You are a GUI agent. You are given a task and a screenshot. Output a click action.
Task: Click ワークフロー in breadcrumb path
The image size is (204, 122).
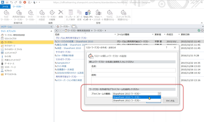coord(99,30)
